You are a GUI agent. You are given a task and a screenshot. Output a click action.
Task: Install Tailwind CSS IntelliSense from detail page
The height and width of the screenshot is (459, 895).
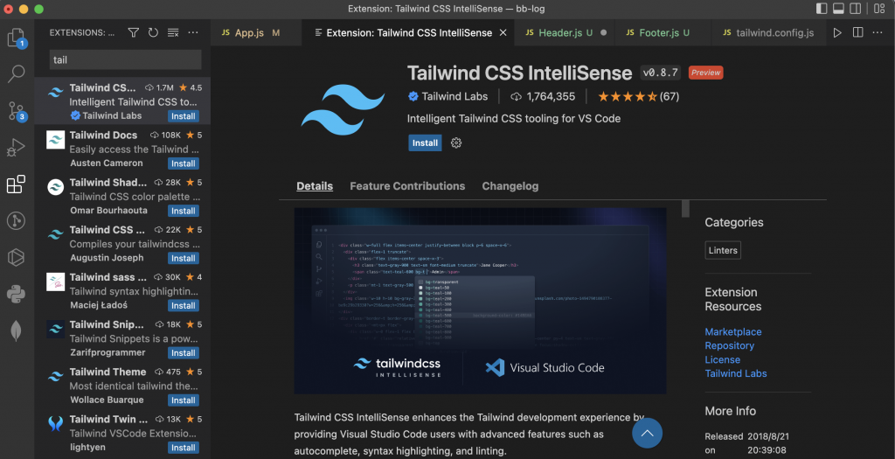pyautogui.click(x=426, y=143)
